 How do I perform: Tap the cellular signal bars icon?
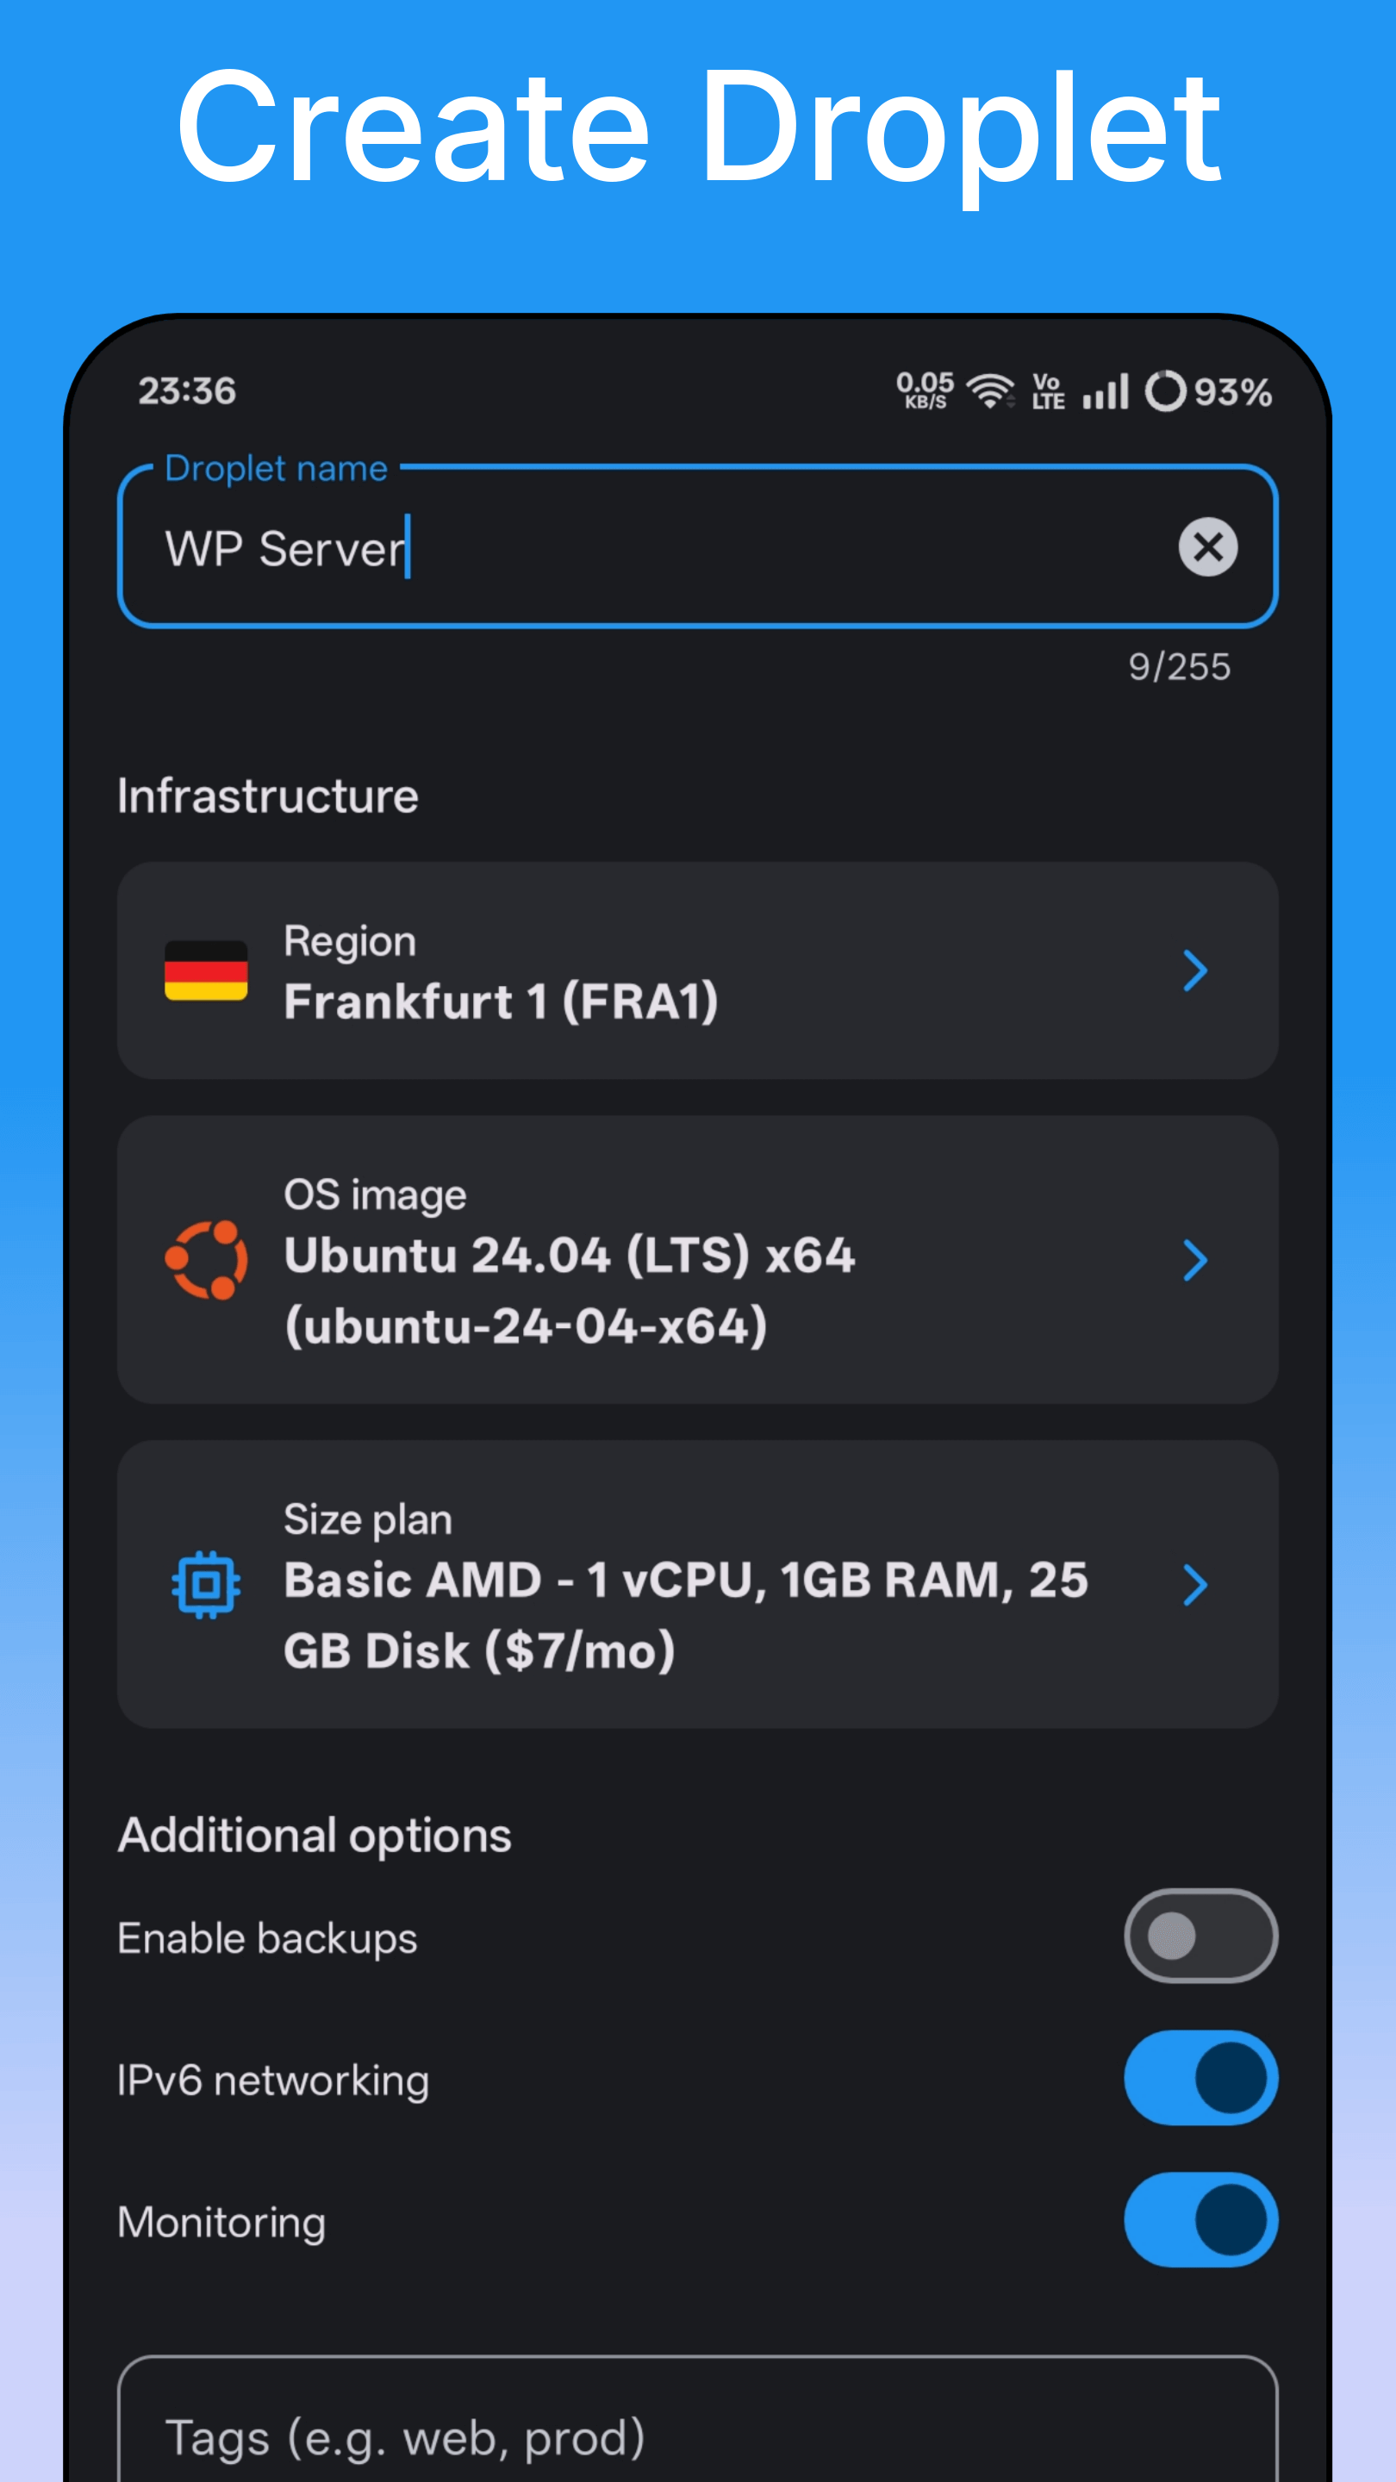click(x=1105, y=392)
